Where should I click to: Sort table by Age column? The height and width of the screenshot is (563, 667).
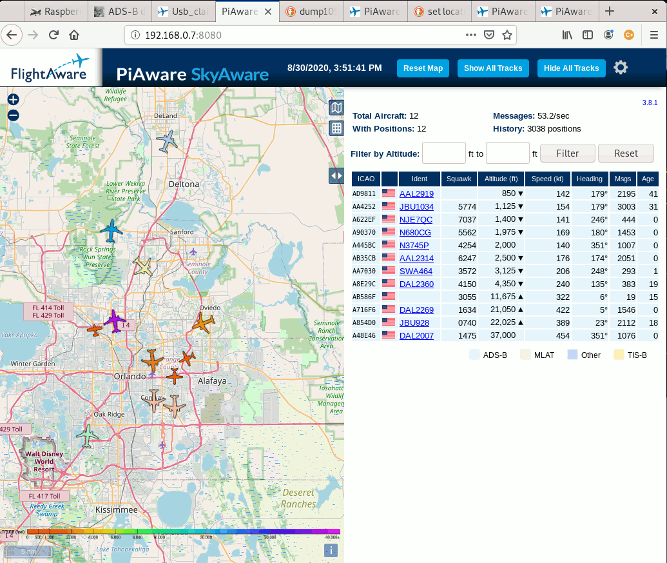pyautogui.click(x=648, y=179)
